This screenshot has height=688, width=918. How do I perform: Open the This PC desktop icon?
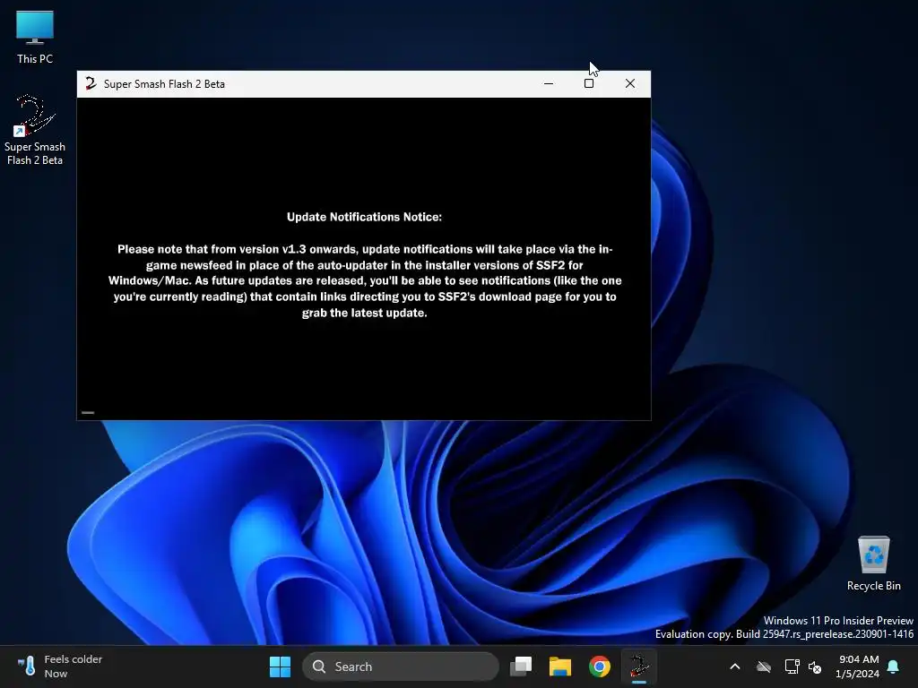click(35, 36)
